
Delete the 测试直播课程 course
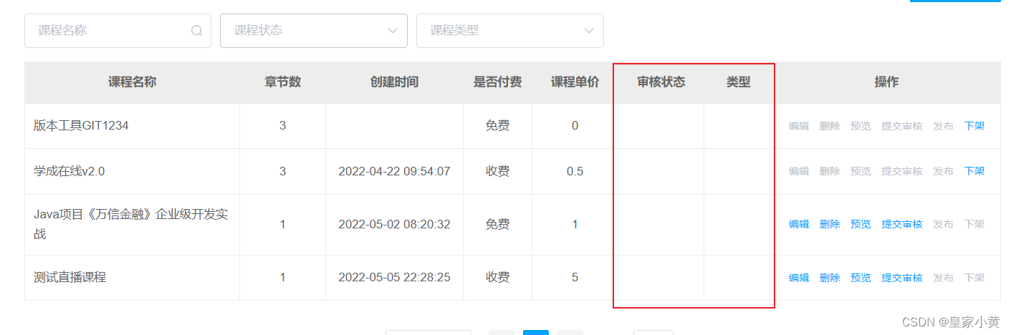(x=830, y=278)
